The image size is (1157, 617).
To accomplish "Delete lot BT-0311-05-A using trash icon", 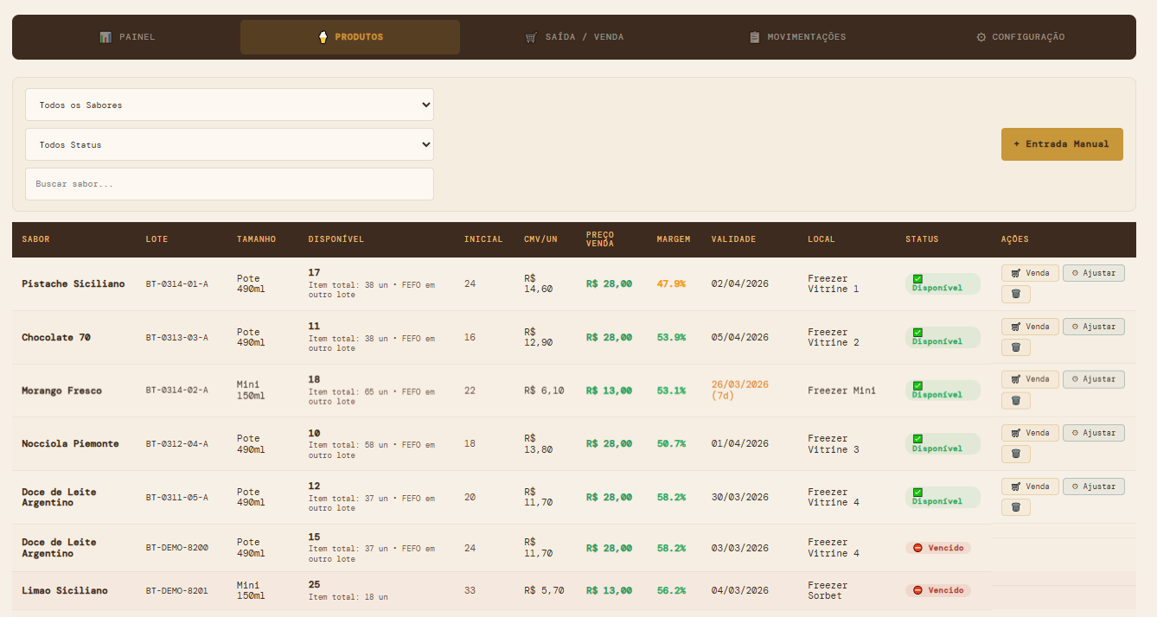I will click(1015, 507).
